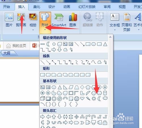Choose the pie basic shape
142x128 pixels.
54,93
